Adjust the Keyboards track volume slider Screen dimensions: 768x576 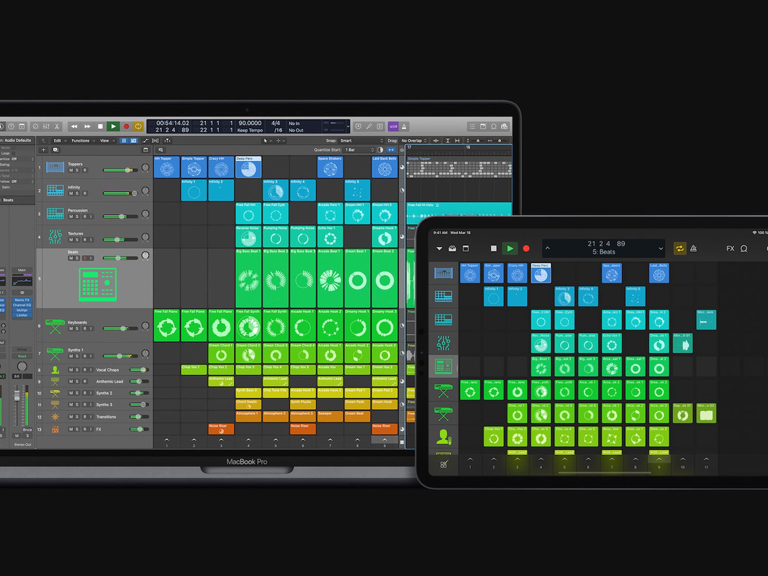(120, 328)
